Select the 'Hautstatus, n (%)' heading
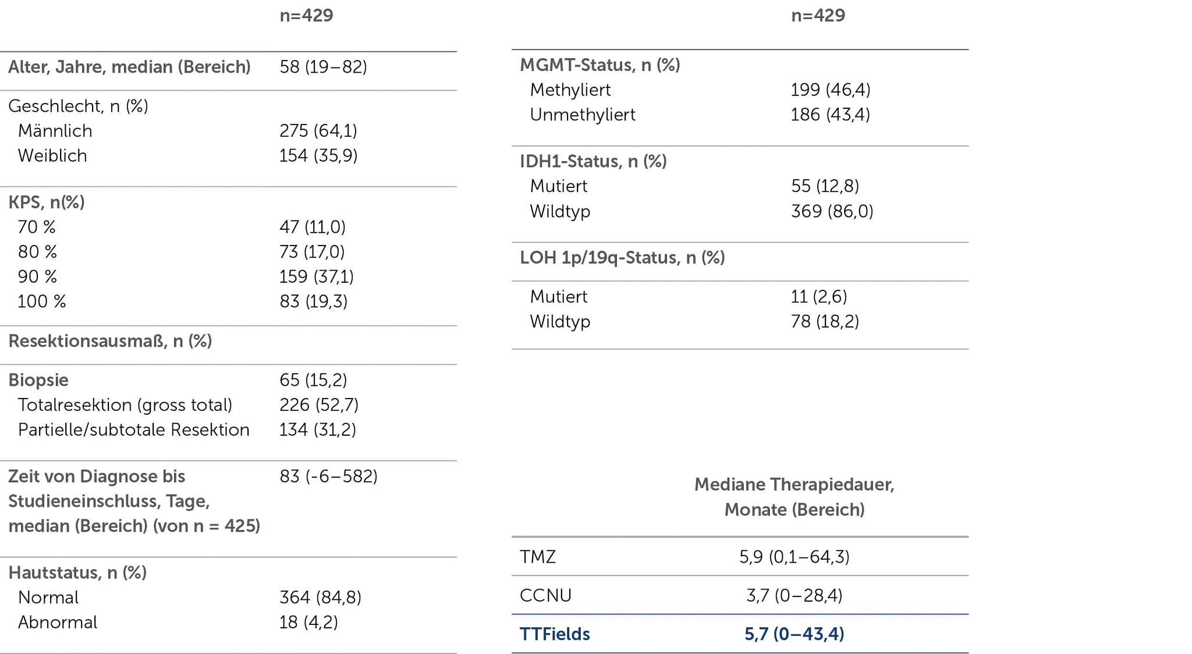 point(77,573)
